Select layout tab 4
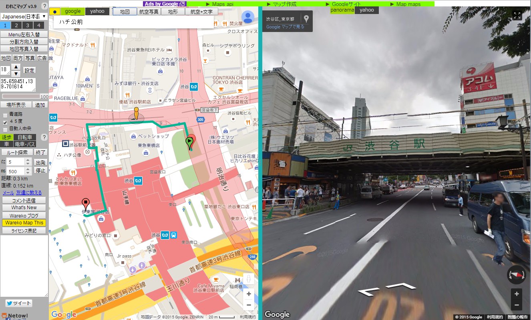The image size is (531, 320). (x=38, y=25)
